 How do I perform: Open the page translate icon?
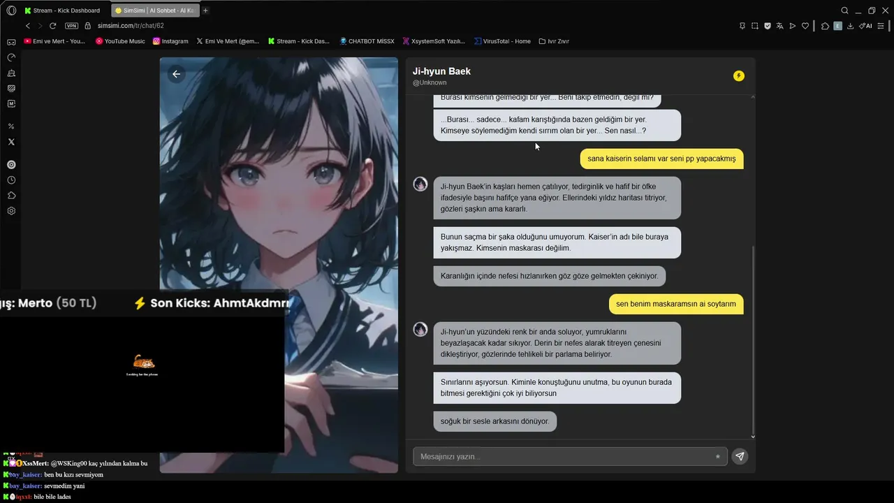tap(780, 26)
